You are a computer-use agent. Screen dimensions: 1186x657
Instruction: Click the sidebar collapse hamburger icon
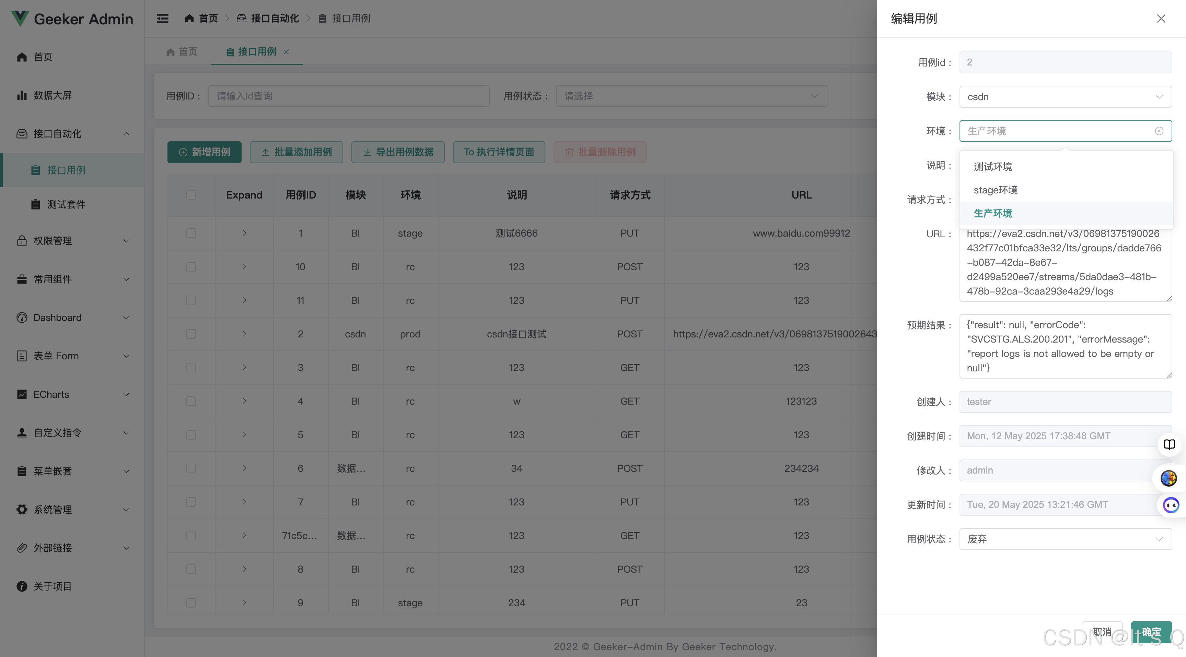[x=163, y=19]
